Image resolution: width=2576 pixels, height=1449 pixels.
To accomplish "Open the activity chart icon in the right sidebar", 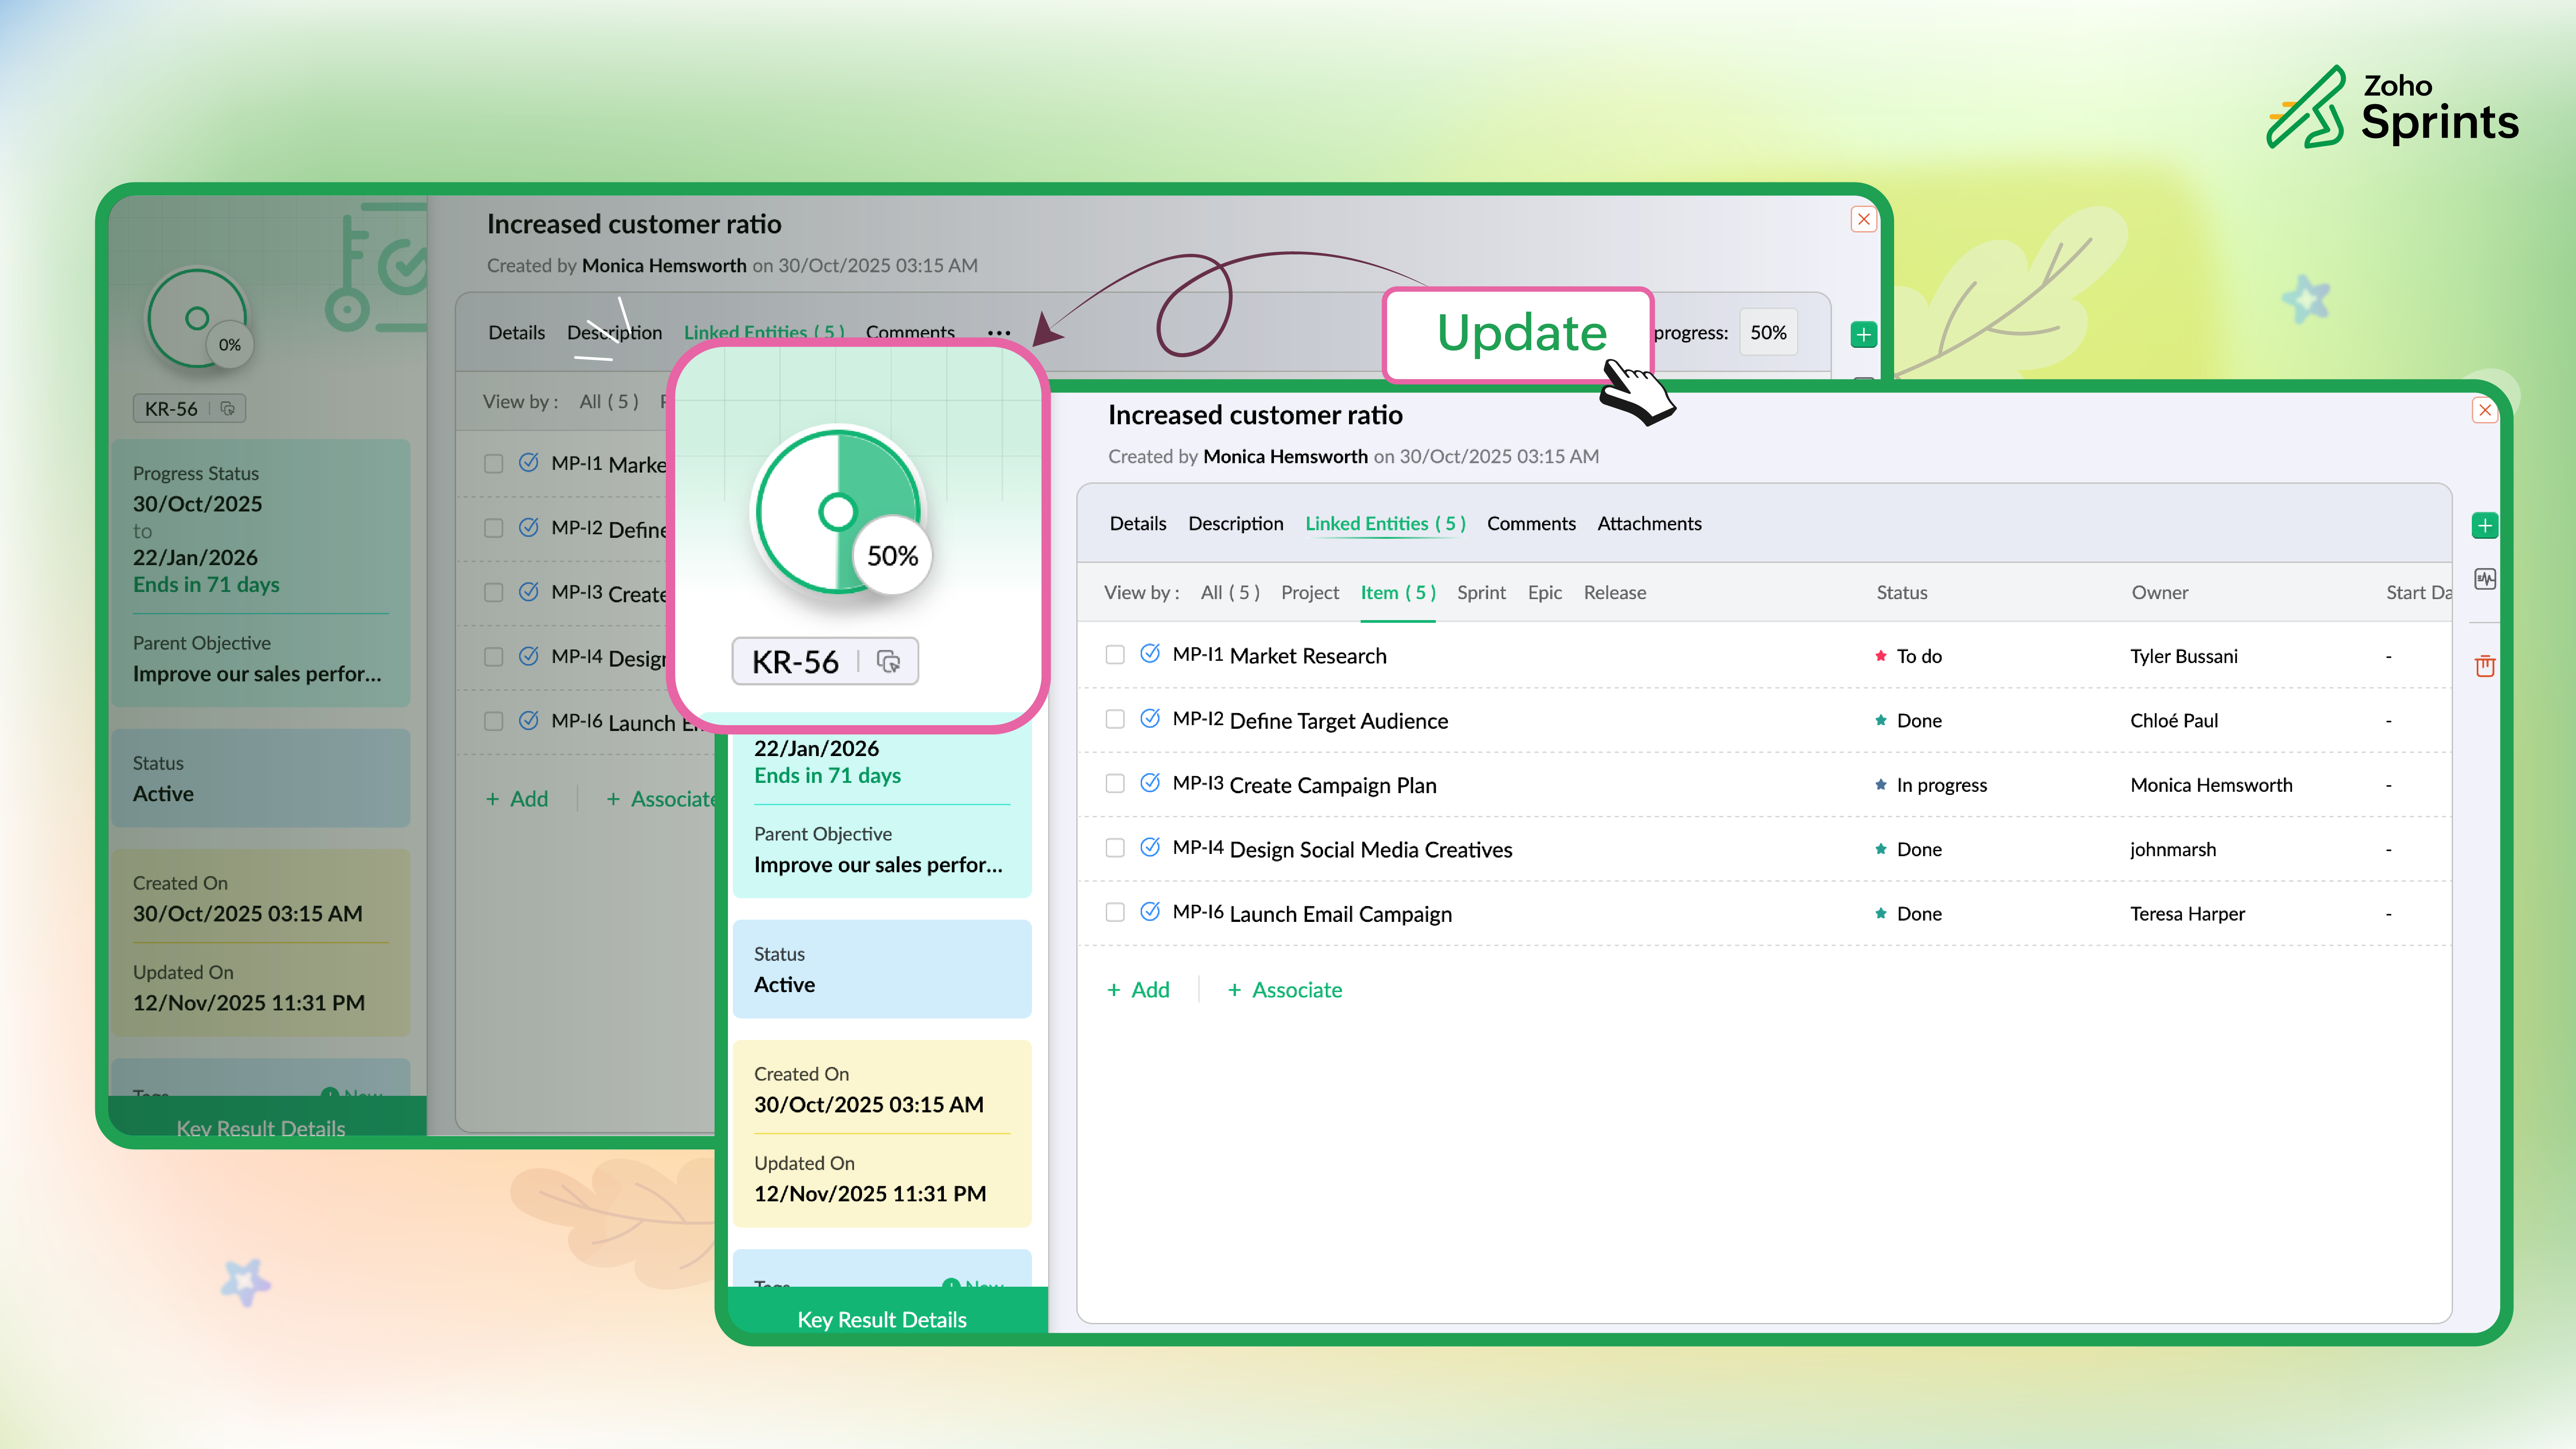I will tap(2484, 579).
